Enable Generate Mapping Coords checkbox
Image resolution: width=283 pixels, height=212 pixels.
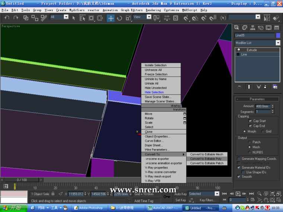click(239, 159)
